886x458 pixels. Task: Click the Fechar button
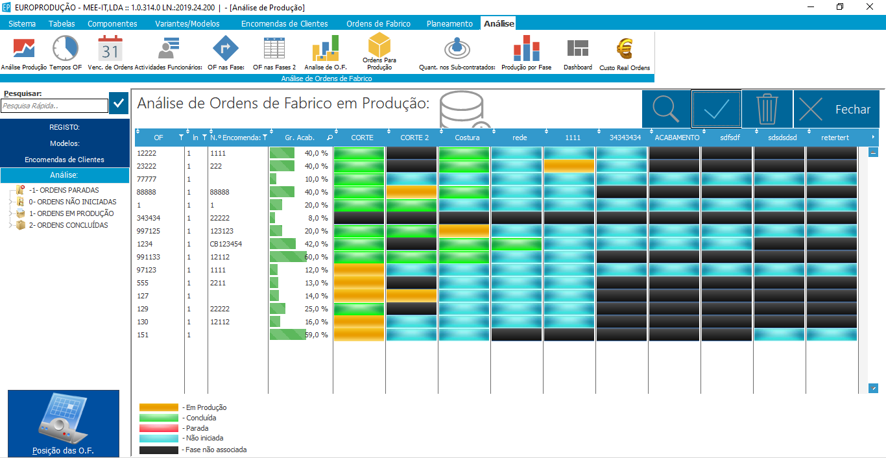(837, 109)
